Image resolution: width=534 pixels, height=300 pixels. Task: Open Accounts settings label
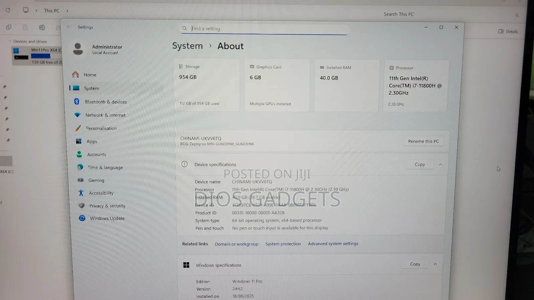tap(97, 154)
